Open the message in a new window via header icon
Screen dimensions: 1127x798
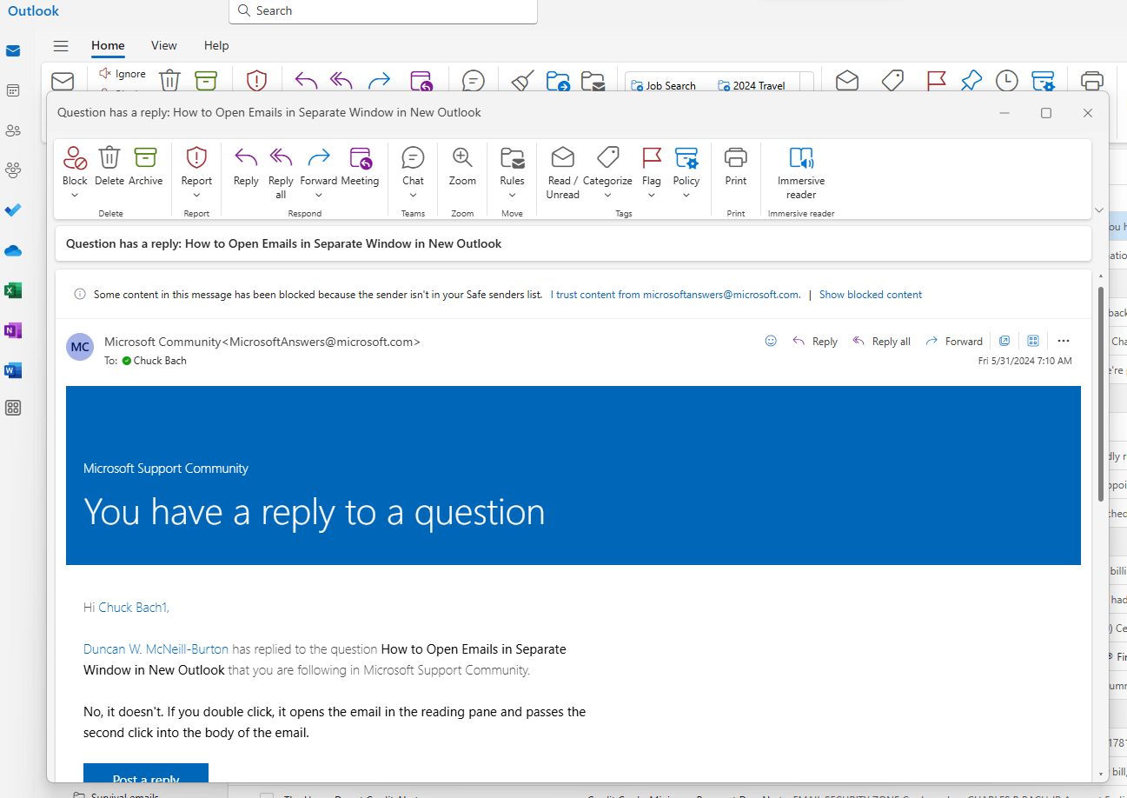[x=1004, y=341]
